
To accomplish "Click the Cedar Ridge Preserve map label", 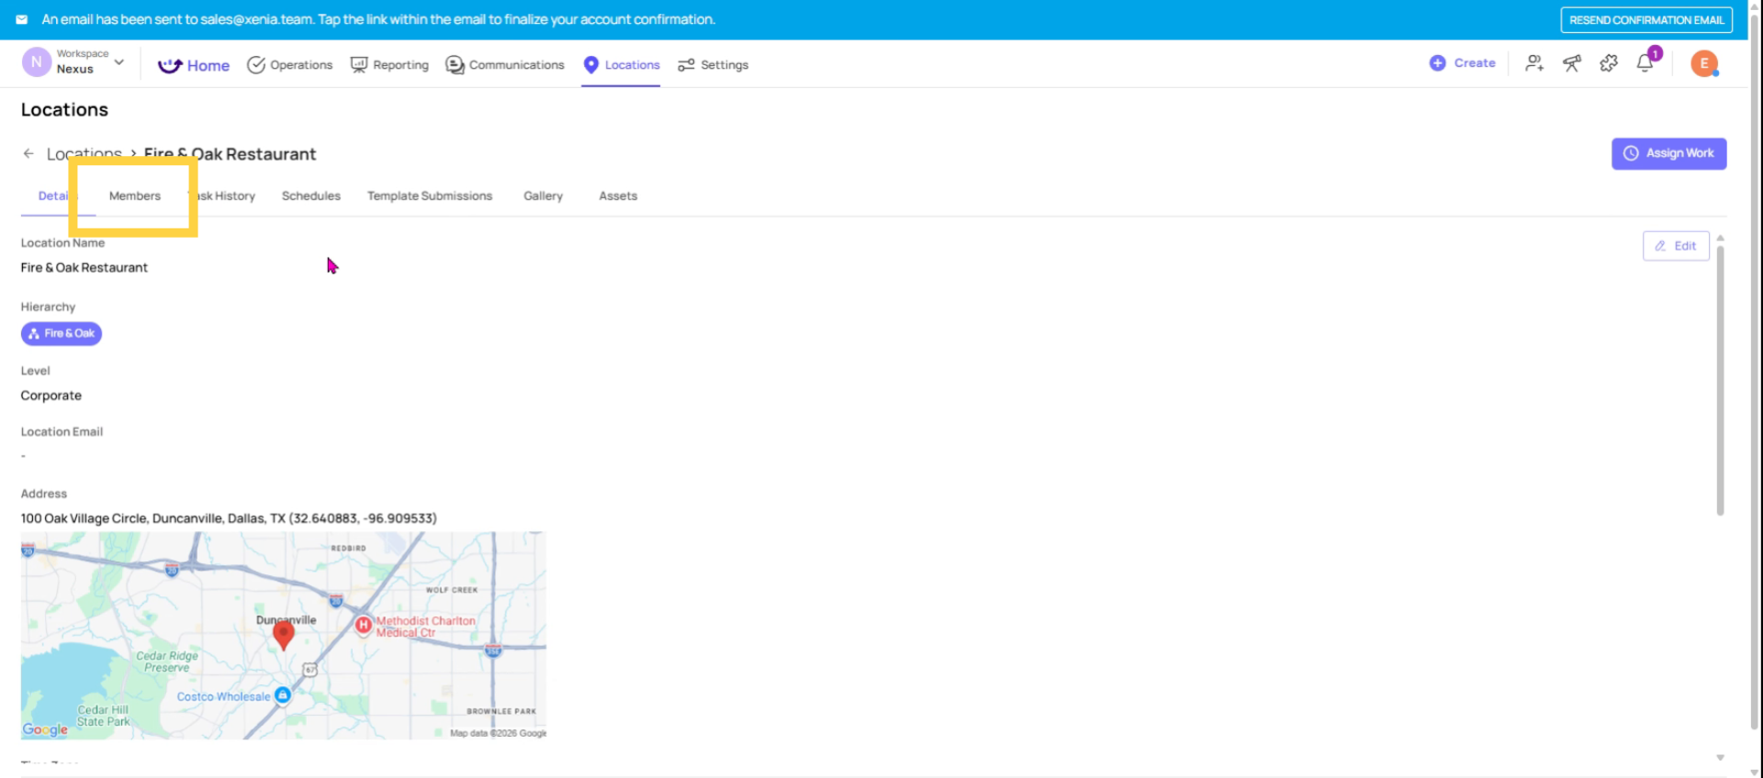I will pyautogui.click(x=167, y=661).
